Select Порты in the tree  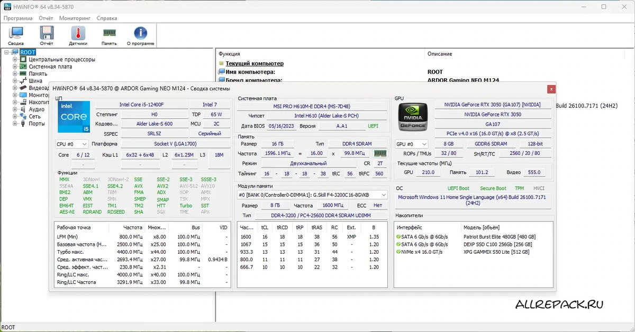click(37, 124)
